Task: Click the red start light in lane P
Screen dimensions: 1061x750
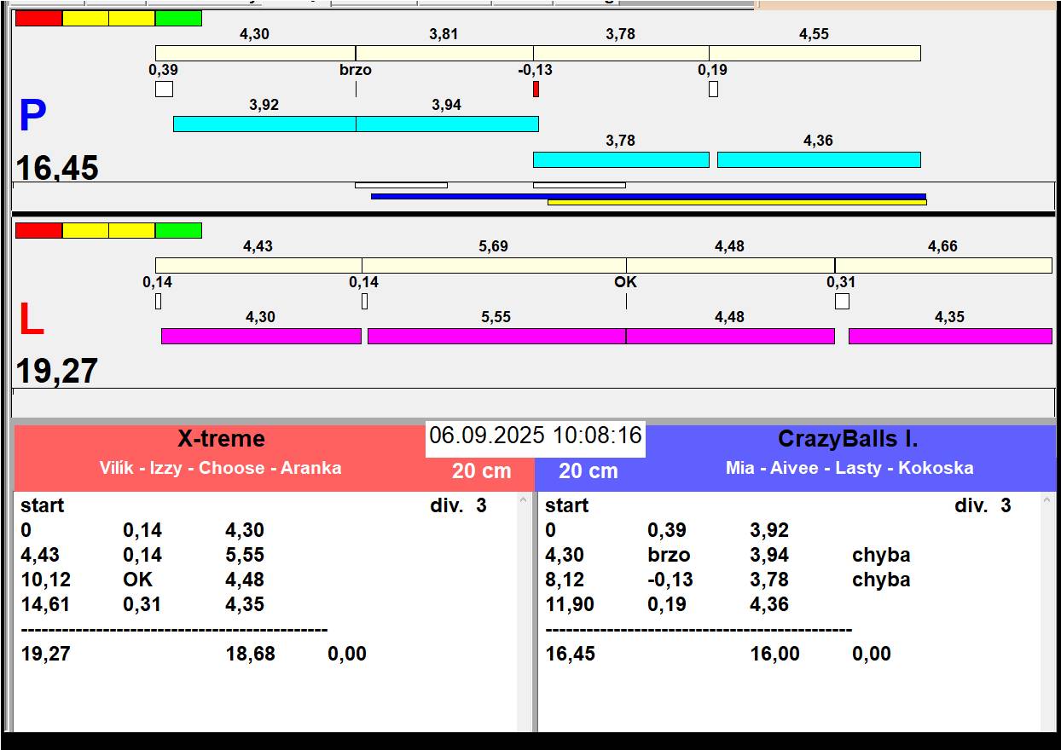Action: (38, 18)
